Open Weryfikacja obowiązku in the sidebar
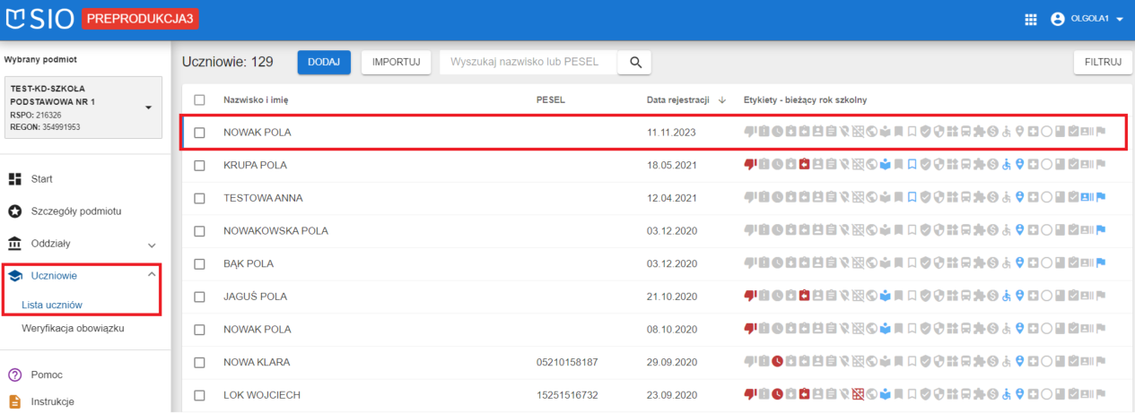This screenshot has width=1135, height=413. pos(73,328)
